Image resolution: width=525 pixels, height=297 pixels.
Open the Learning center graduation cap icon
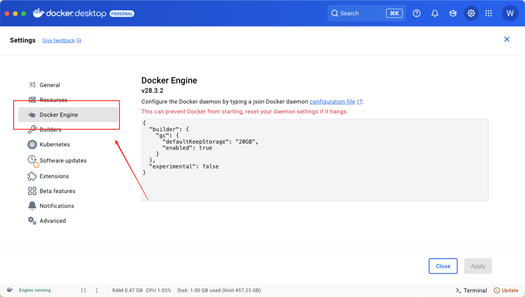(453, 14)
